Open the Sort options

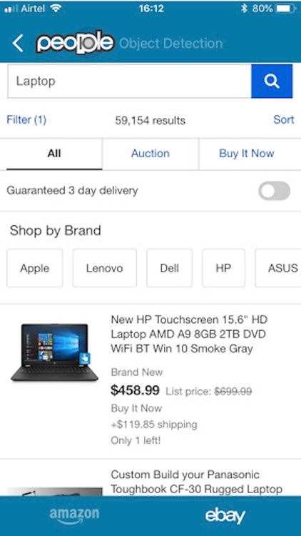click(x=284, y=119)
